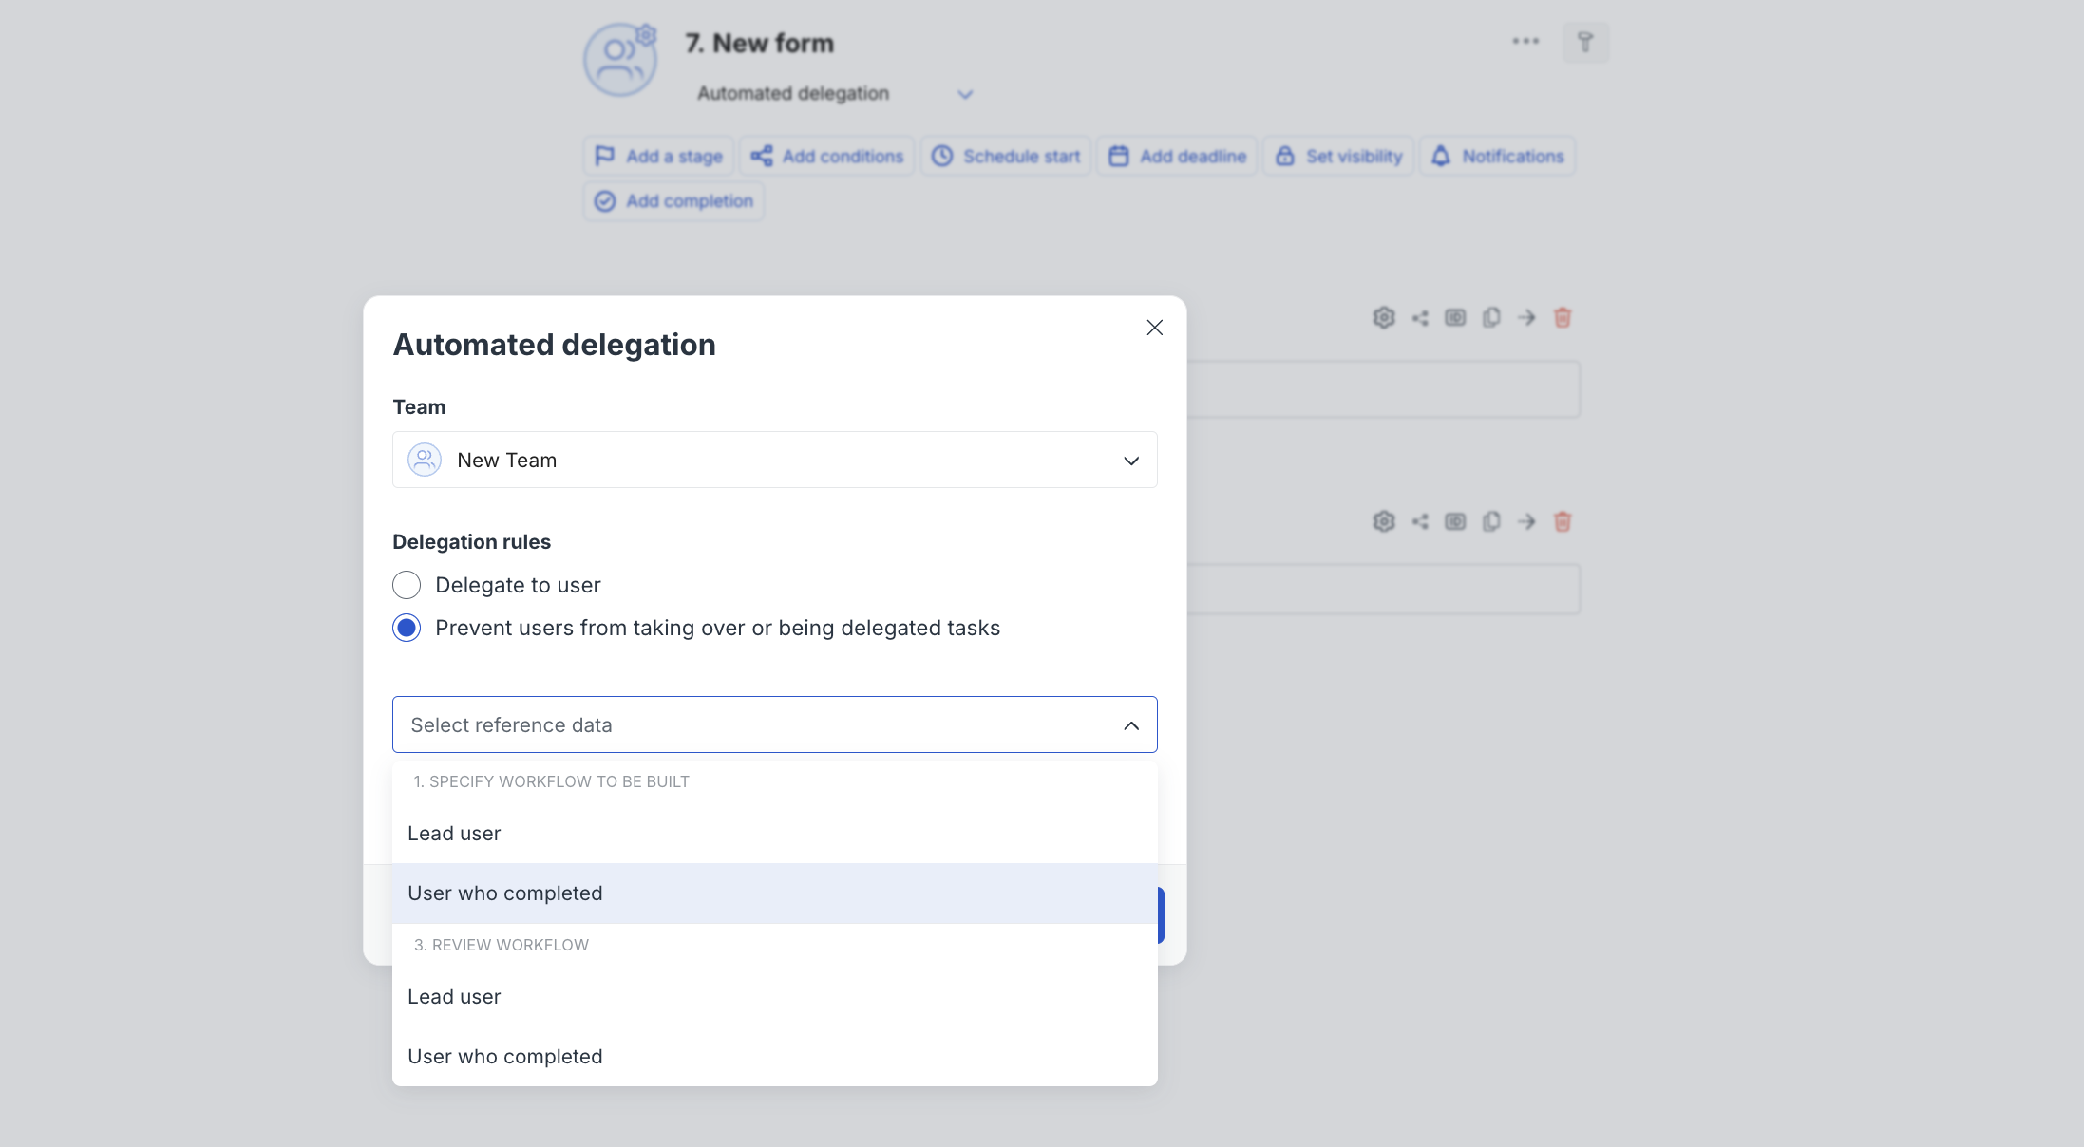Open settings for the first field

1384,317
